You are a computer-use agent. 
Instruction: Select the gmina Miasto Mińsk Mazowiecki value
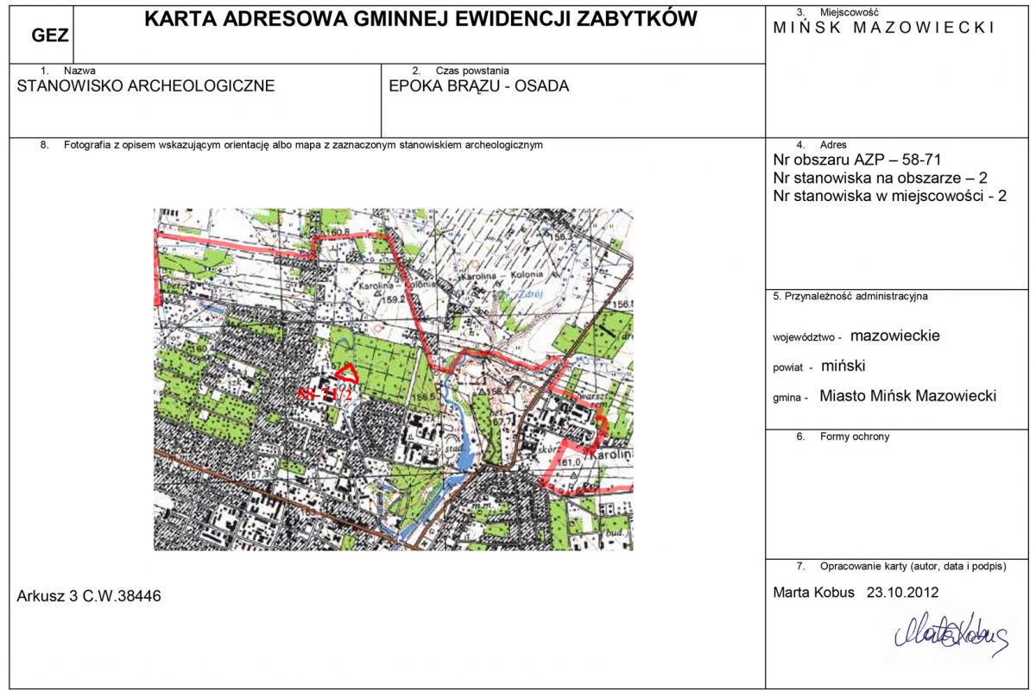906,396
